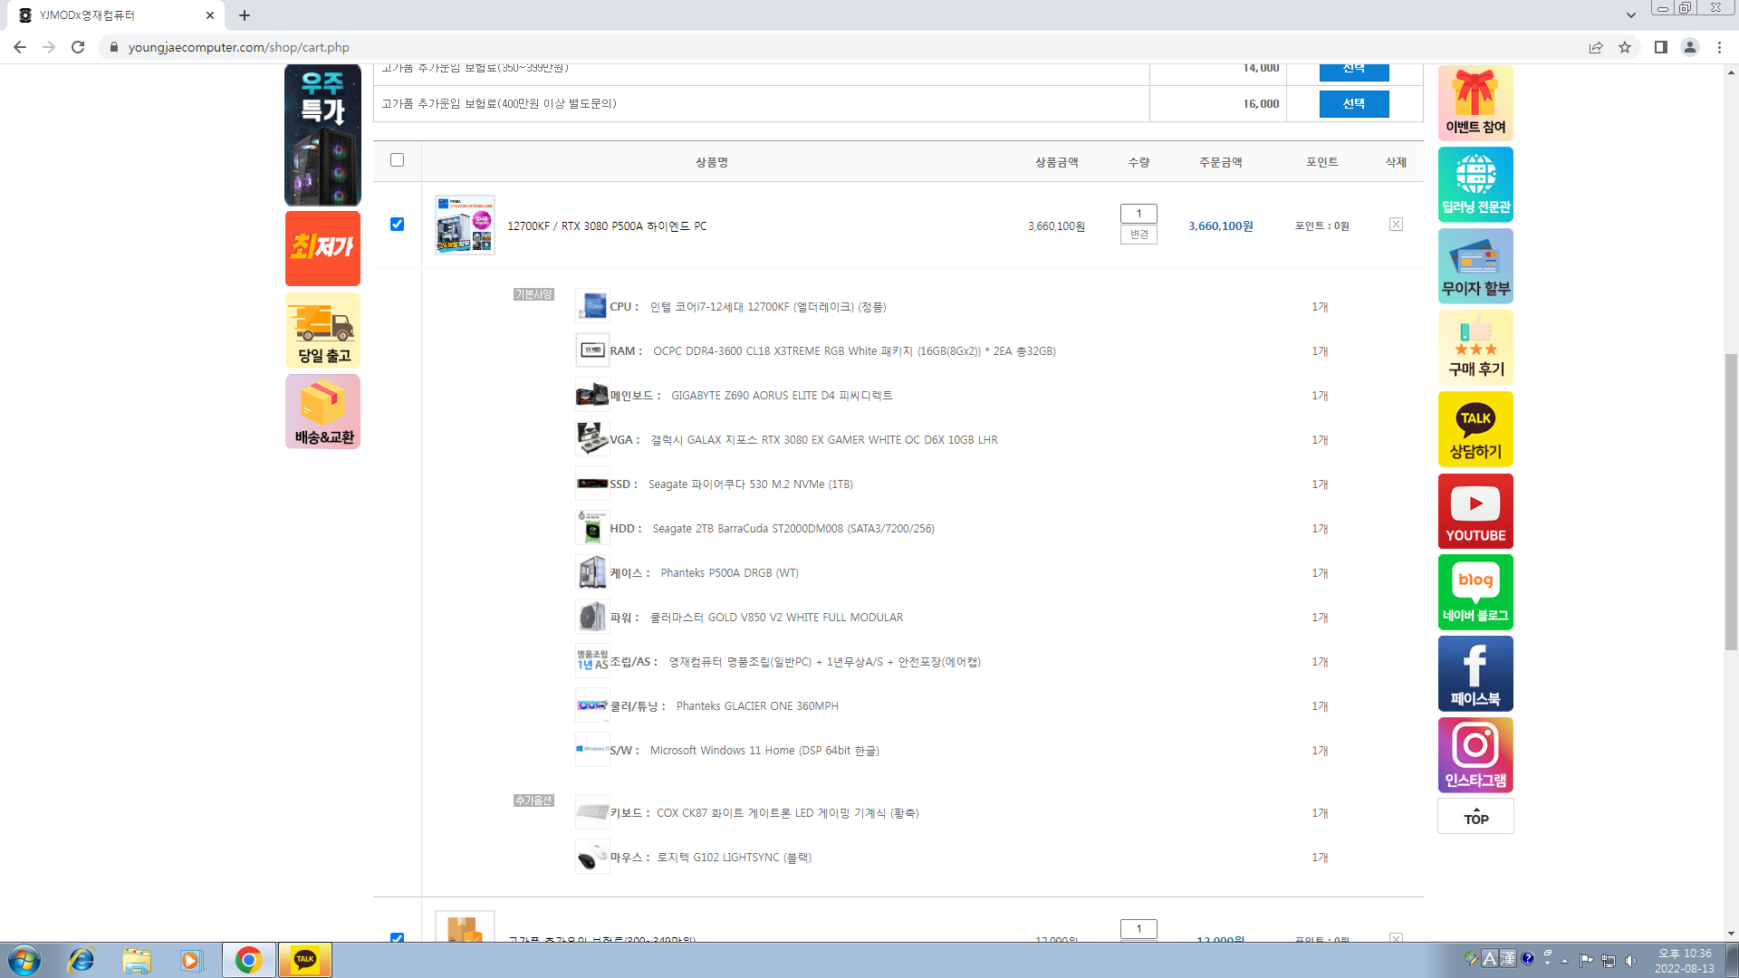Click the 주문금액 3,660,100원 total
The height and width of the screenshot is (978, 1739).
pos(1221,226)
